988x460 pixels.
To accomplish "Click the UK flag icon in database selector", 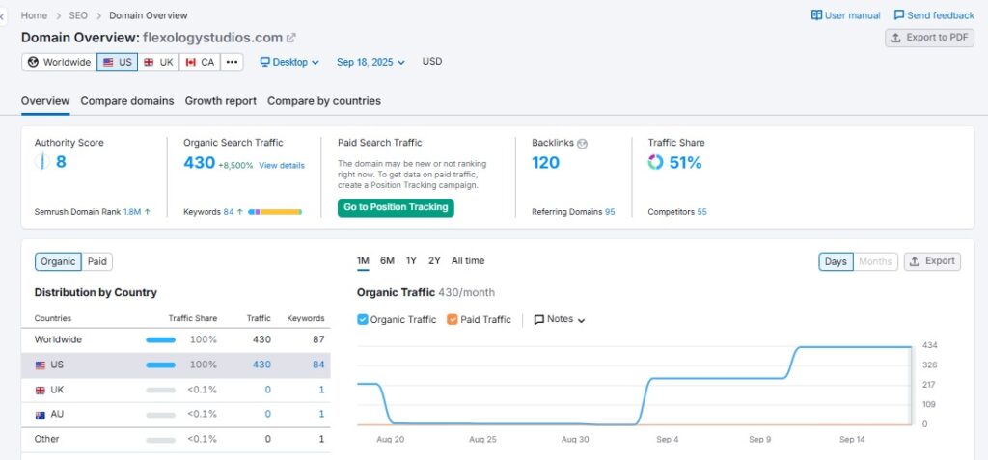I will [x=149, y=62].
